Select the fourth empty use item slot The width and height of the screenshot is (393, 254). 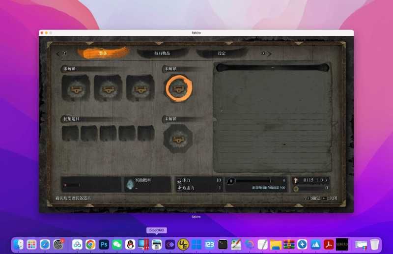[x=127, y=133]
